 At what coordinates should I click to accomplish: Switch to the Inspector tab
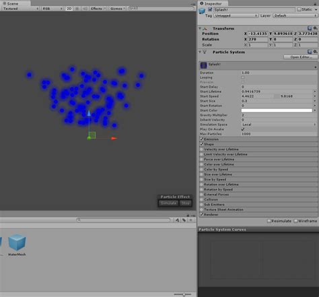213,3
